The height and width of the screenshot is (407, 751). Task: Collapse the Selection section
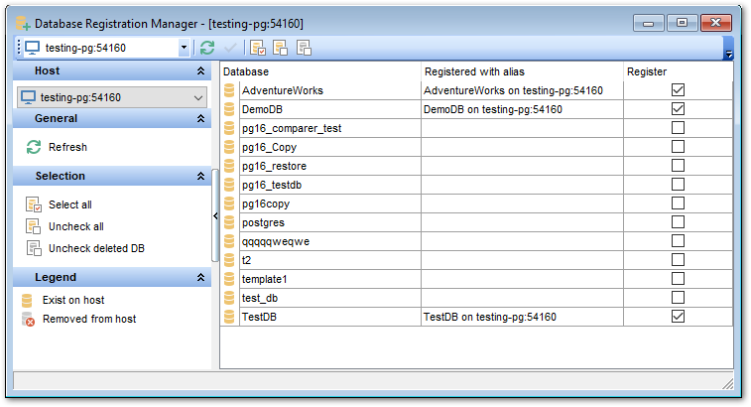[201, 176]
